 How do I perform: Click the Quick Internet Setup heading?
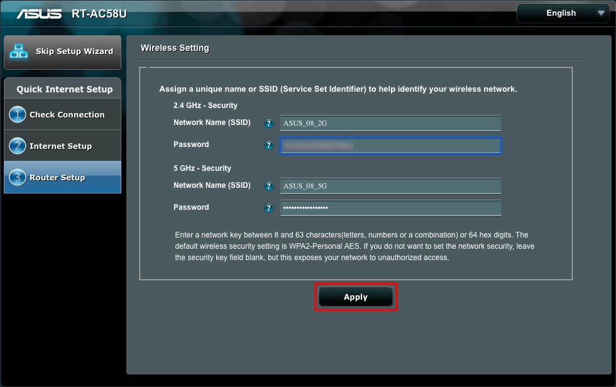[x=64, y=89]
